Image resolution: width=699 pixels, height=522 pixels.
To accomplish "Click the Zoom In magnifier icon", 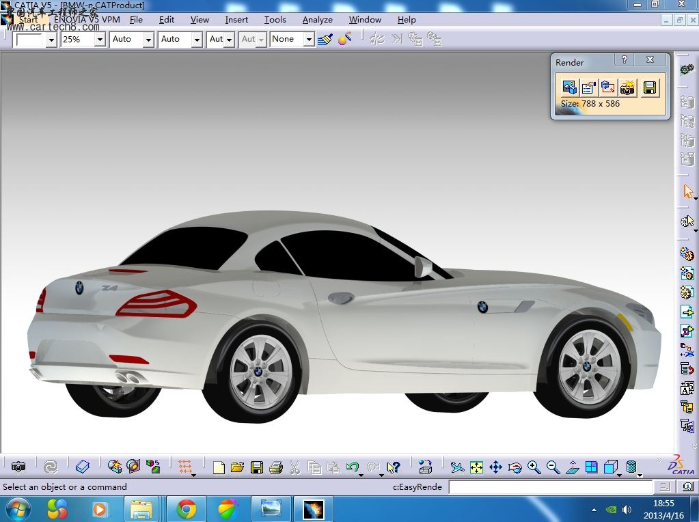I will click(534, 467).
